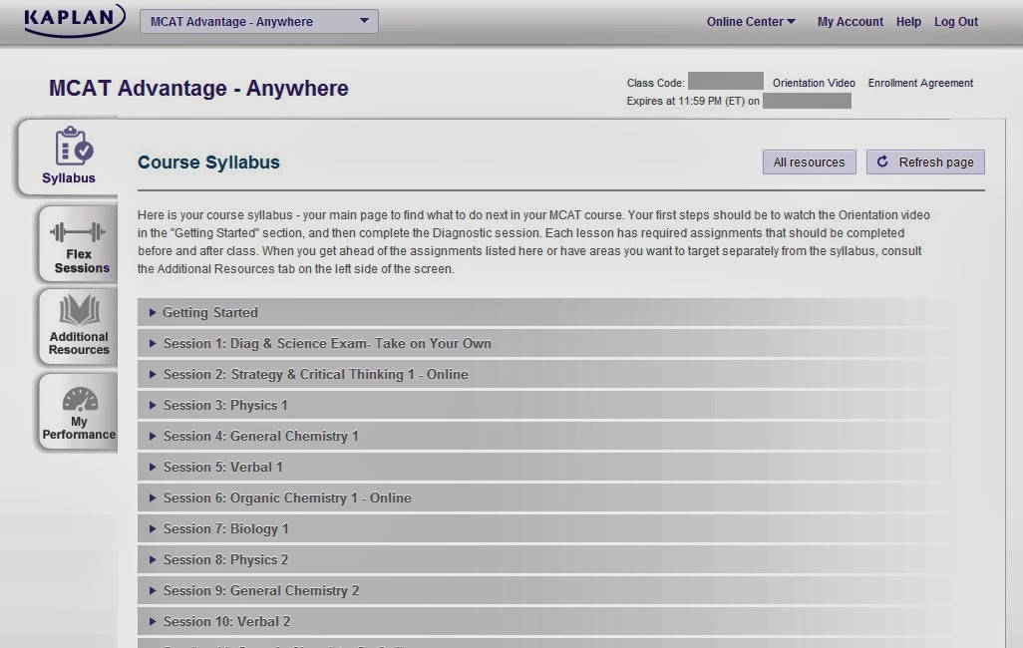Expand Session 10 Verbal 2 arrow
The width and height of the screenshot is (1023, 648).
pyautogui.click(x=152, y=622)
